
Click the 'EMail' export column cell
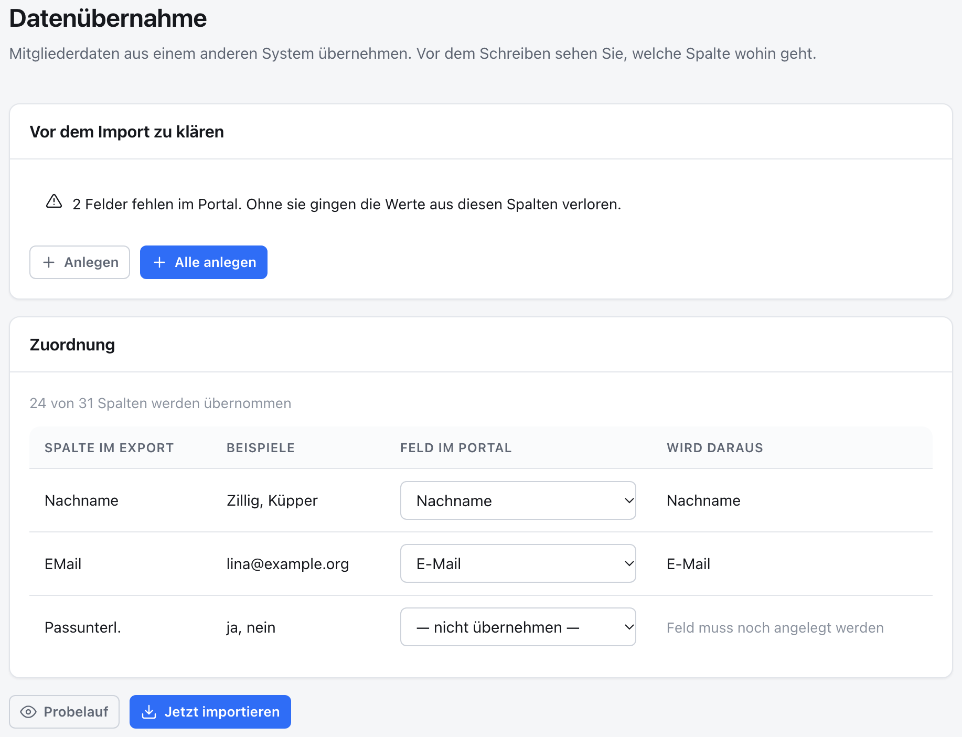(x=63, y=564)
